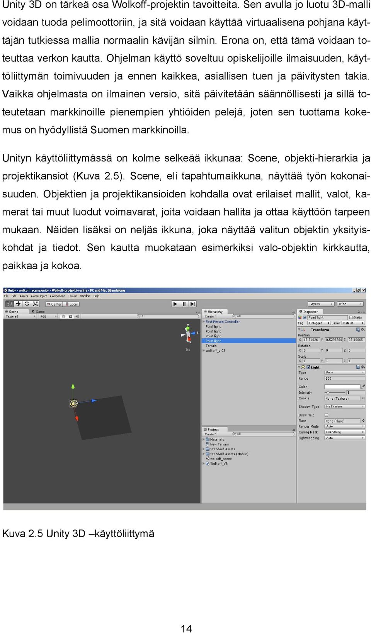Select the Move tool in toolbar
The image size is (371, 633).
18,304
